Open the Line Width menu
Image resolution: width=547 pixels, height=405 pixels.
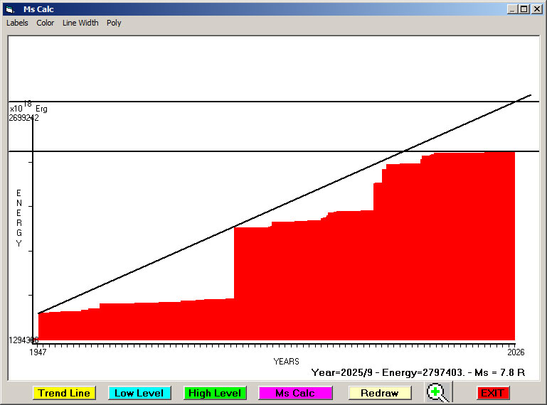pos(80,23)
